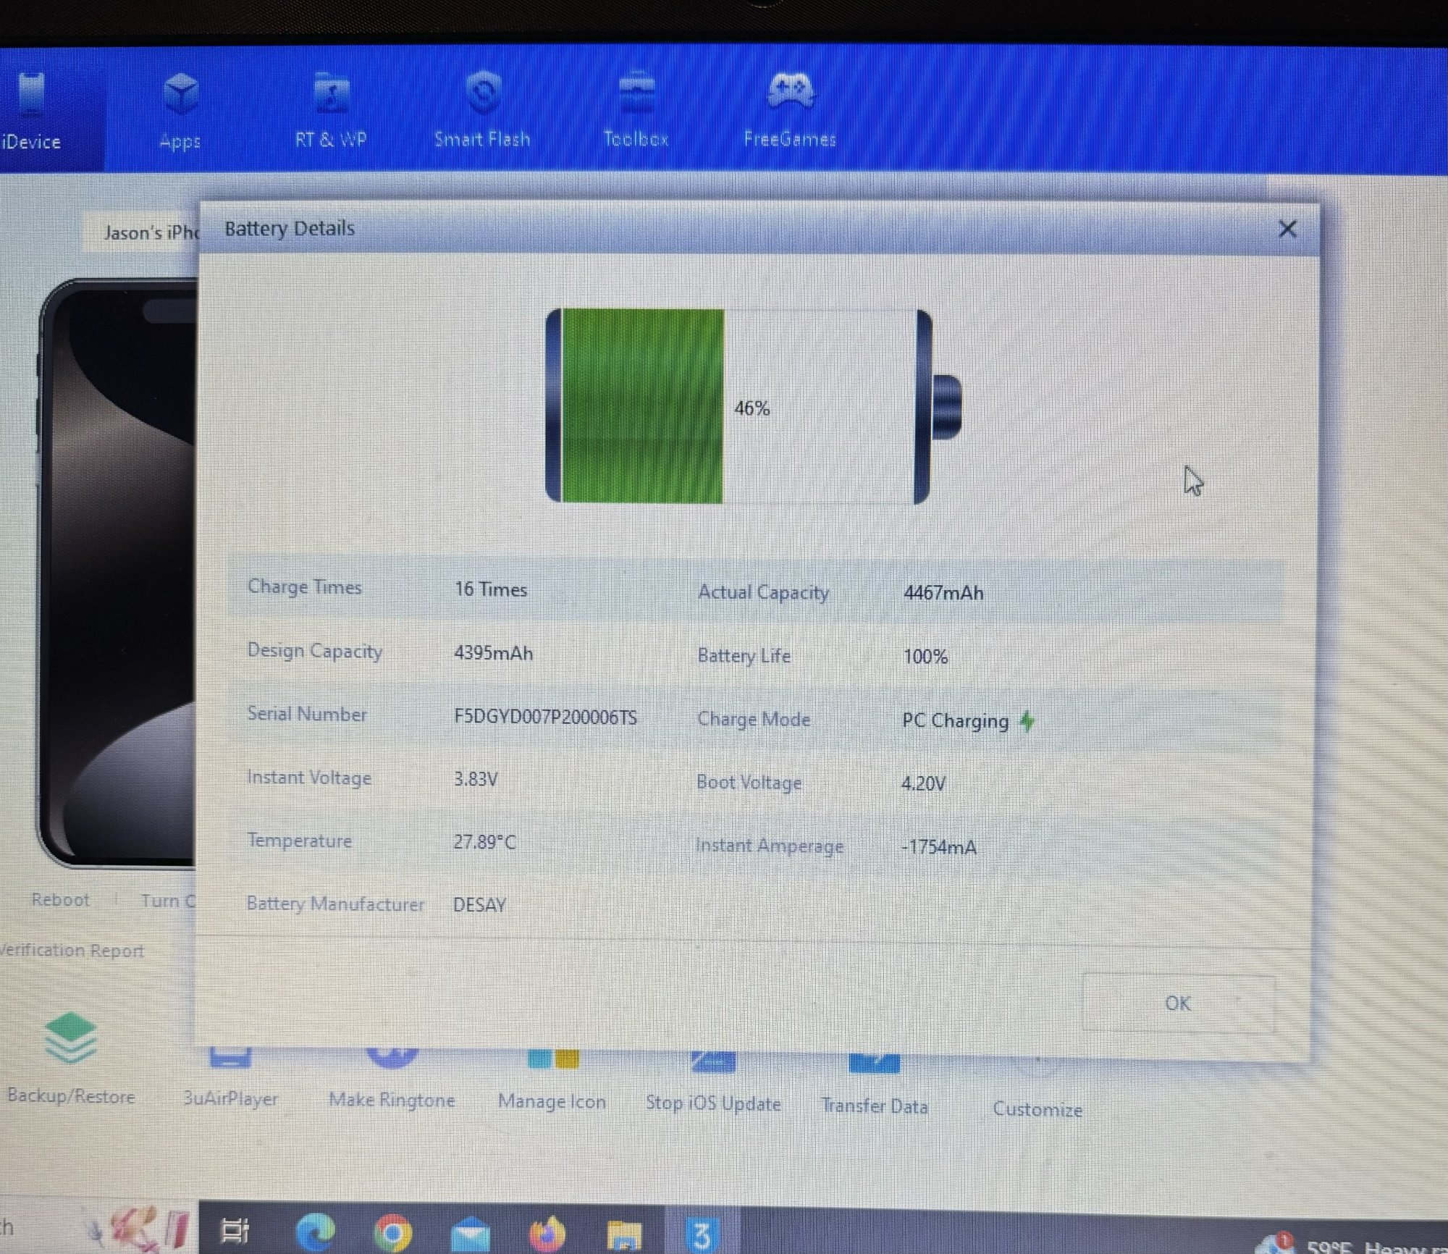Open Chrome from the taskbar
Viewport: 1448px width, 1254px height.
click(392, 1233)
